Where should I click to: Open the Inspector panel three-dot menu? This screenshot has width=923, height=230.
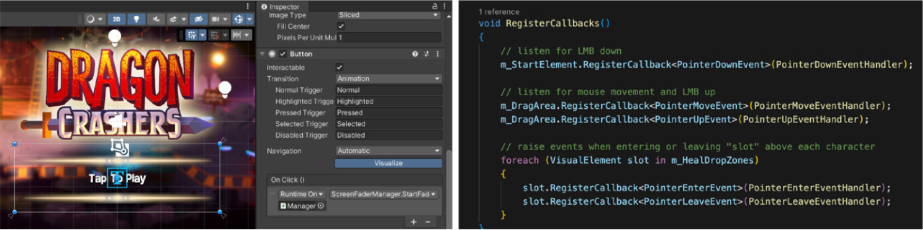(445, 6)
